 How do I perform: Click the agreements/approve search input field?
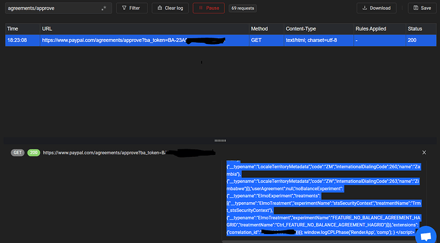pos(59,8)
